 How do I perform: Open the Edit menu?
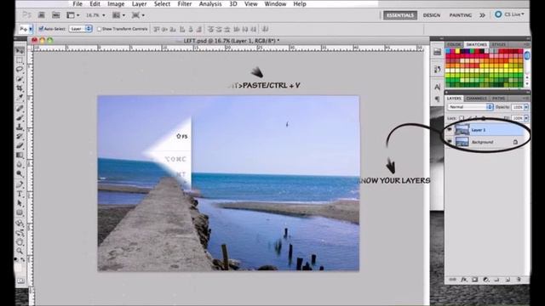pyautogui.click(x=95, y=3)
